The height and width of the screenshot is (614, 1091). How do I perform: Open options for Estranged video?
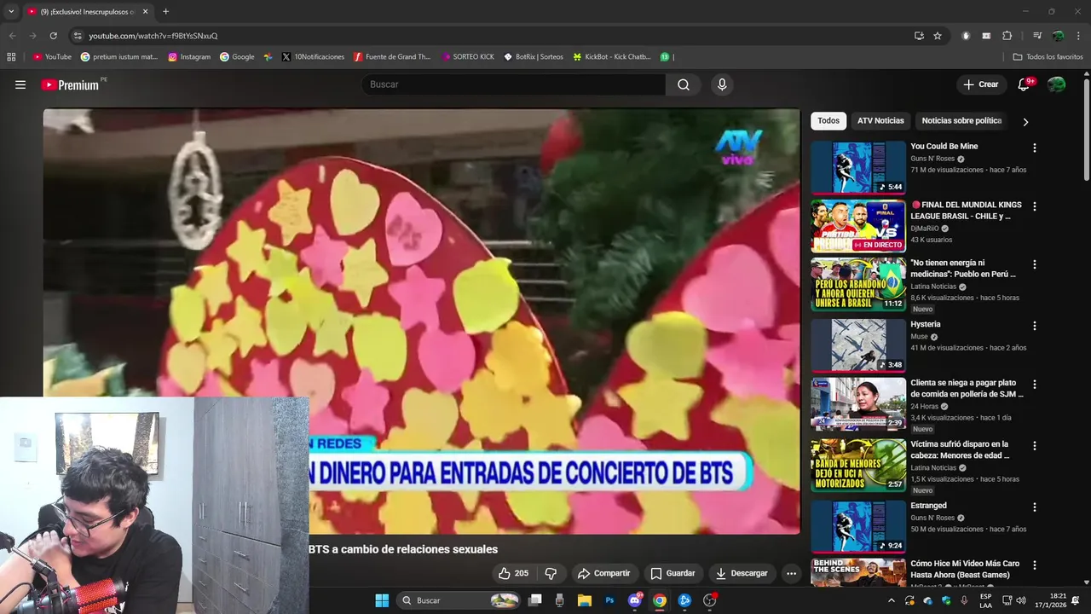pos(1035,507)
